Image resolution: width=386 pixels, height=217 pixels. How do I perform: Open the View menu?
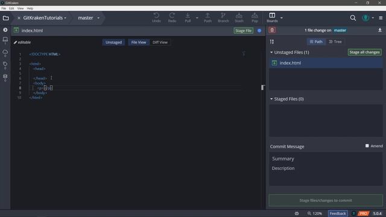click(21, 8)
